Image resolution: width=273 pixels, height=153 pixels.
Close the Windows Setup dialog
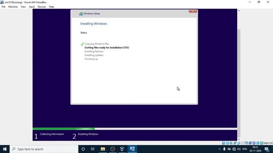[x=193, y=11]
